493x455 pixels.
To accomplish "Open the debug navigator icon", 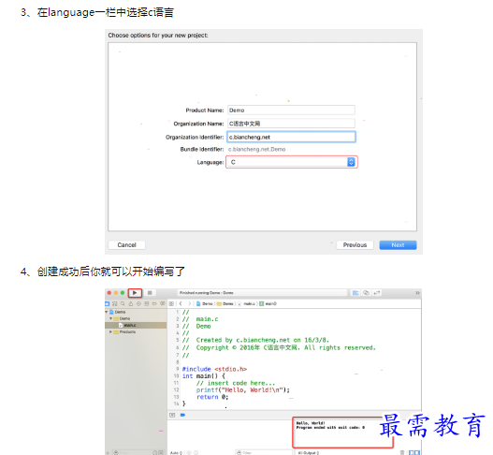I will click(x=147, y=303).
